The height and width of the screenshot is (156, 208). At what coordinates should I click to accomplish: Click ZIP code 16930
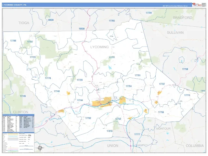pos(82,29)
